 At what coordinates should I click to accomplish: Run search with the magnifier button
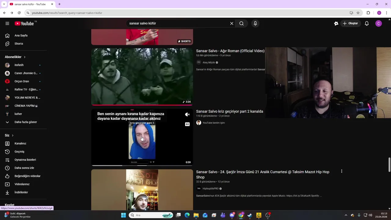pyautogui.click(x=241, y=24)
